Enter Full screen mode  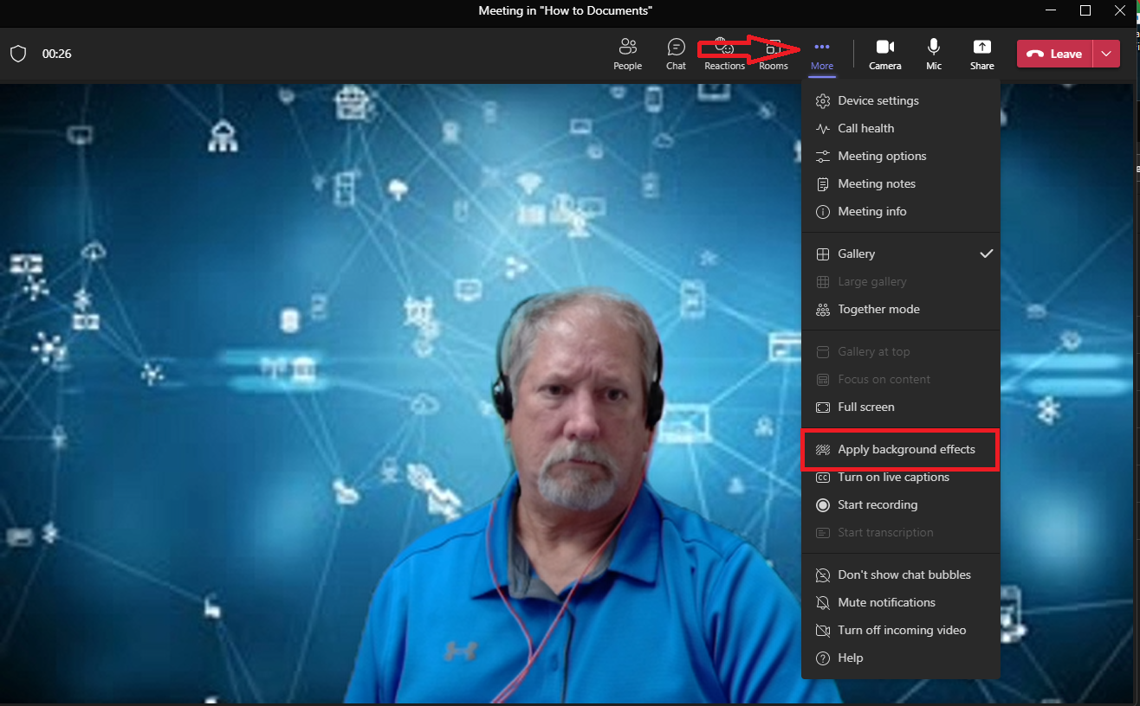coord(901,407)
